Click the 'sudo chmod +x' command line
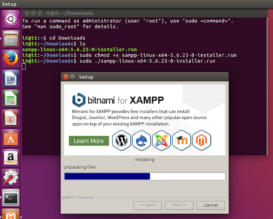Viewport: 273px width, 219px height. [129, 55]
